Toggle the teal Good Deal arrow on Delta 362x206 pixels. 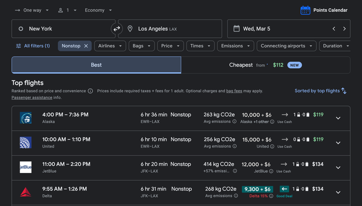284,189
